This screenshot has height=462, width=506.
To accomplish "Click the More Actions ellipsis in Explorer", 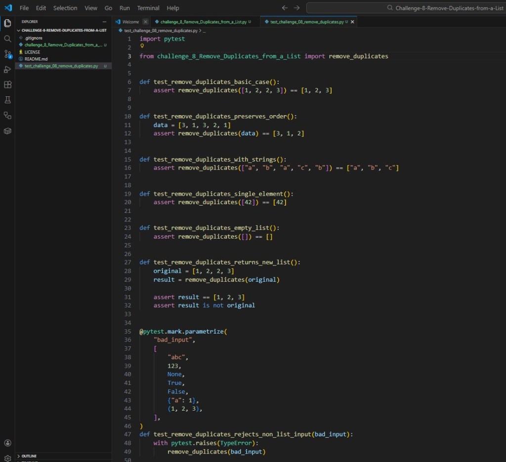I will click(x=104, y=22).
